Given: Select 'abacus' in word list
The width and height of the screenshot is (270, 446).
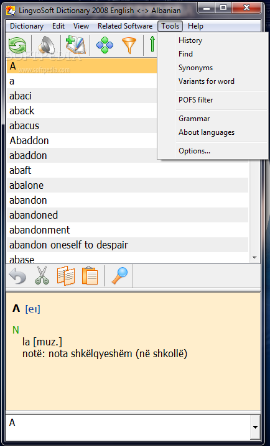Looking at the screenshot, I should tap(81, 125).
